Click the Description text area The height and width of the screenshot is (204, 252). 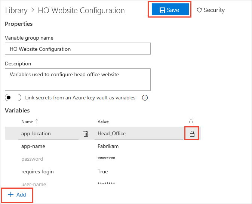click(x=77, y=79)
